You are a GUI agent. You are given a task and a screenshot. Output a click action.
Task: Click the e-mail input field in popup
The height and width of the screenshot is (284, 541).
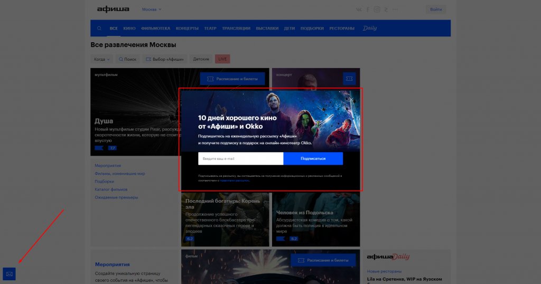coord(240,158)
